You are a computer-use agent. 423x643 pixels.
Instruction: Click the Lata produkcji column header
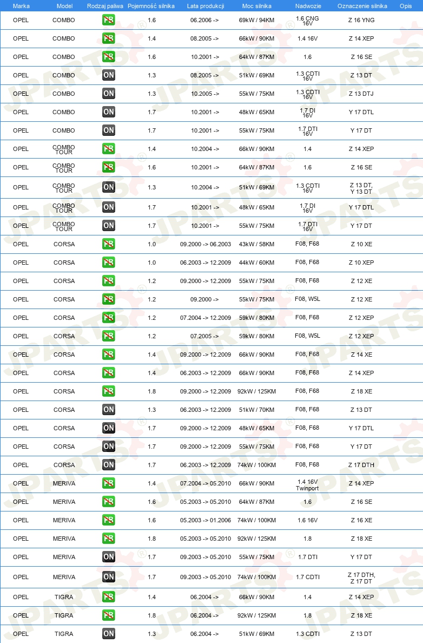[x=206, y=6]
